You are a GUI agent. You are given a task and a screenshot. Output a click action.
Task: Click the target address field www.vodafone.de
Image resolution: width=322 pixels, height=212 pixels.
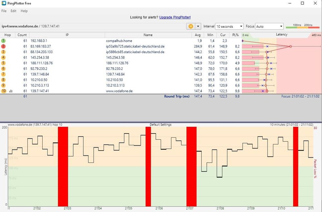click(x=93, y=26)
